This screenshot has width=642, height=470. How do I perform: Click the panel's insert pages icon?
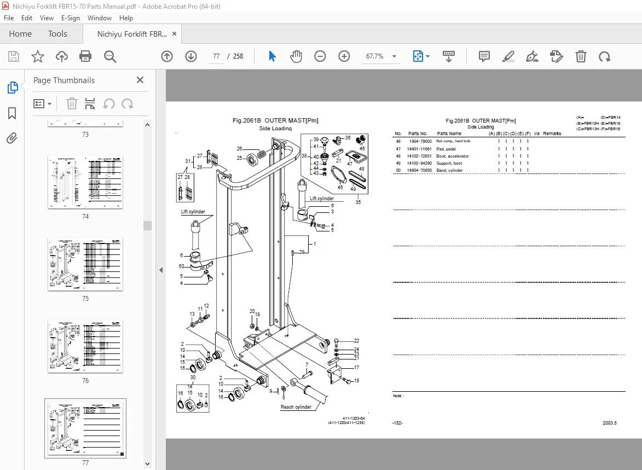click(x=90, y=103)
